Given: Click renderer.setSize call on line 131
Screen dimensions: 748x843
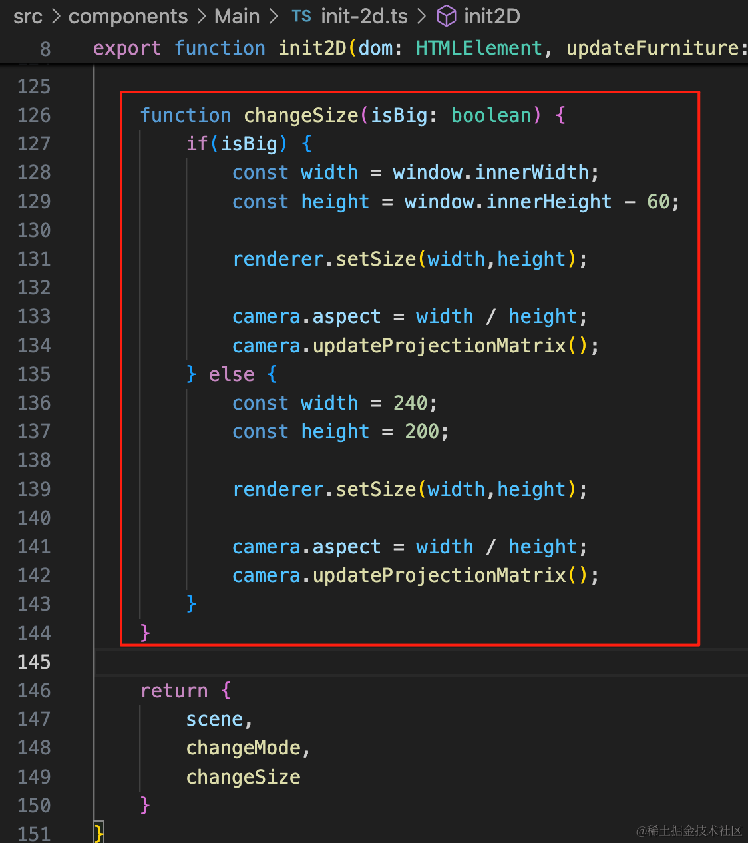Looking at the screenshot, I should 324,259.
